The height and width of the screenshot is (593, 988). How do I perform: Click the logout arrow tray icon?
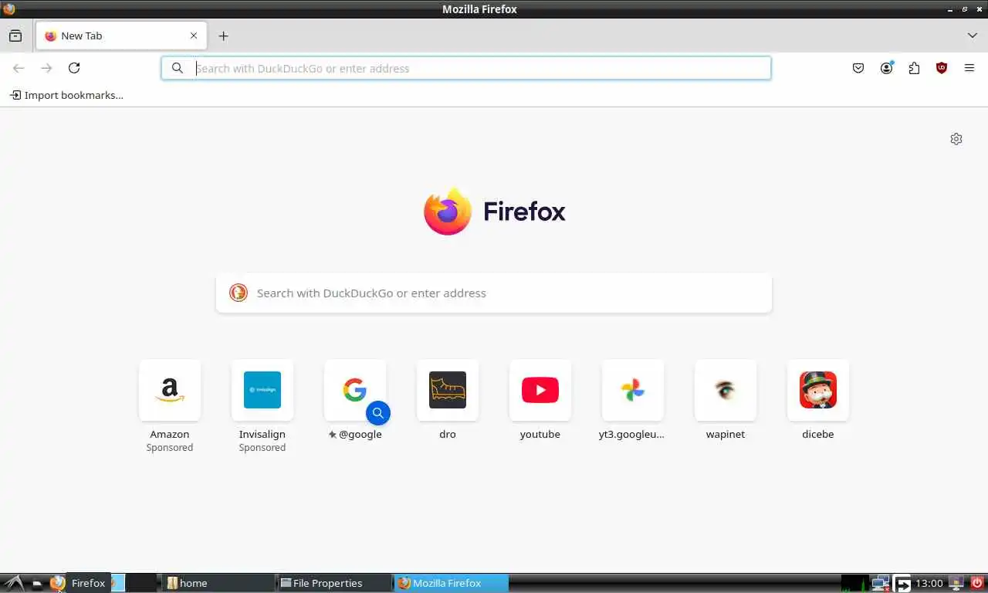(902, 583)
